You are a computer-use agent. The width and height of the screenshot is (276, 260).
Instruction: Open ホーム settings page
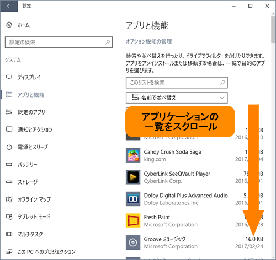click(x=24, y=25)
